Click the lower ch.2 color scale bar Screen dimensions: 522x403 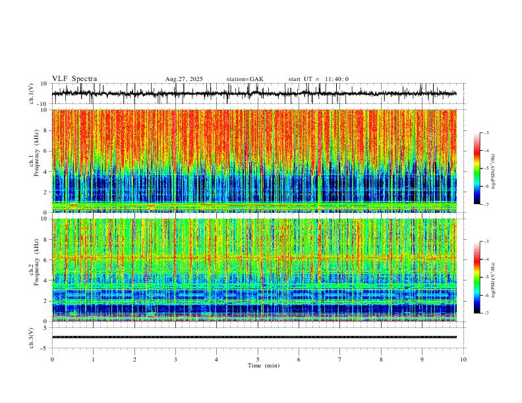pyautogui.click(x=477, y=277)
